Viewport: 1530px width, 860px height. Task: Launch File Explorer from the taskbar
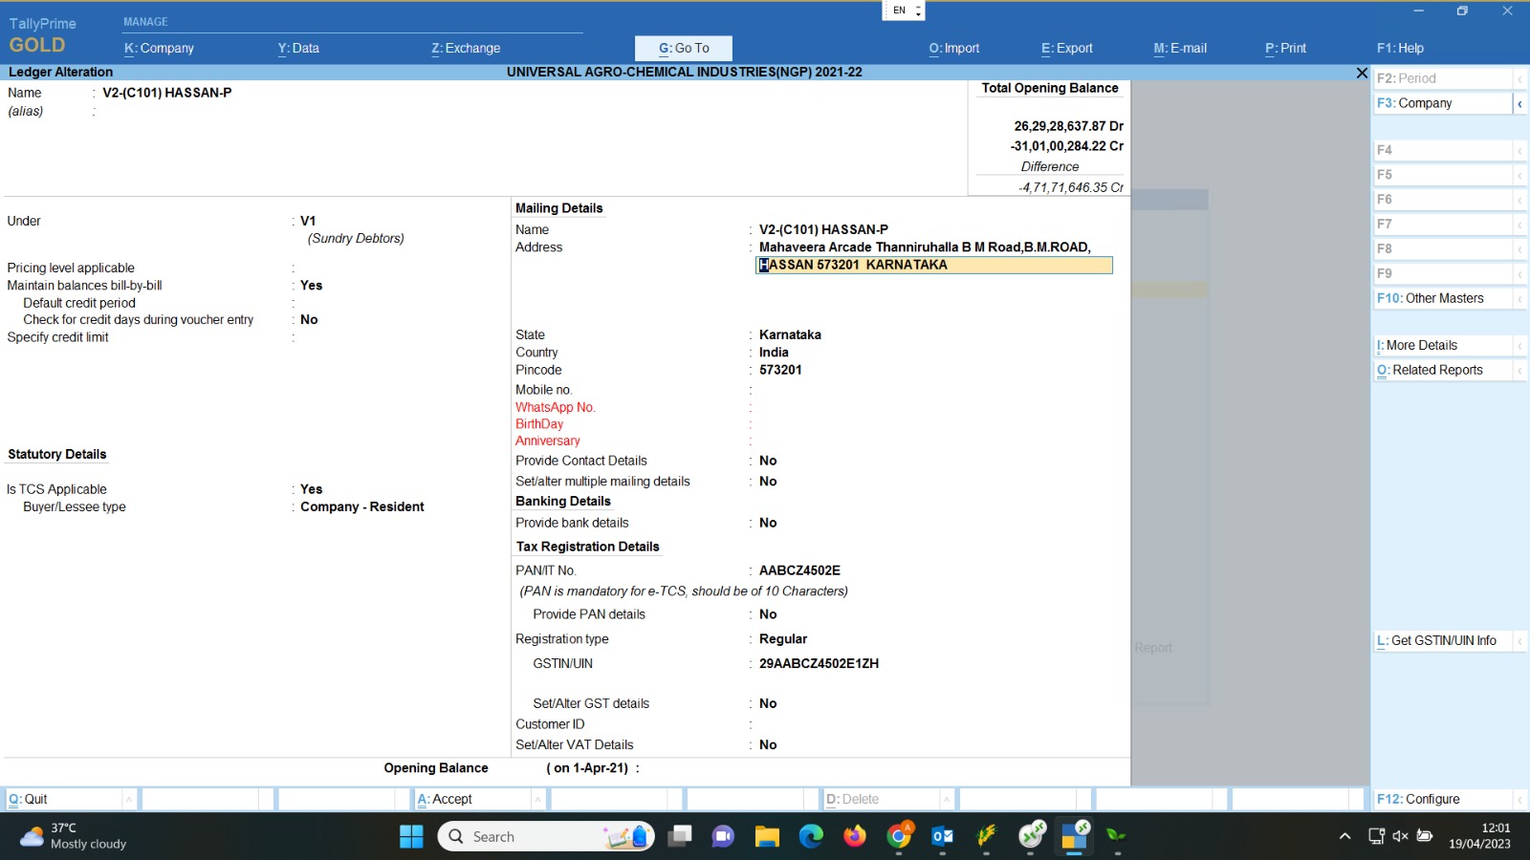767,836
